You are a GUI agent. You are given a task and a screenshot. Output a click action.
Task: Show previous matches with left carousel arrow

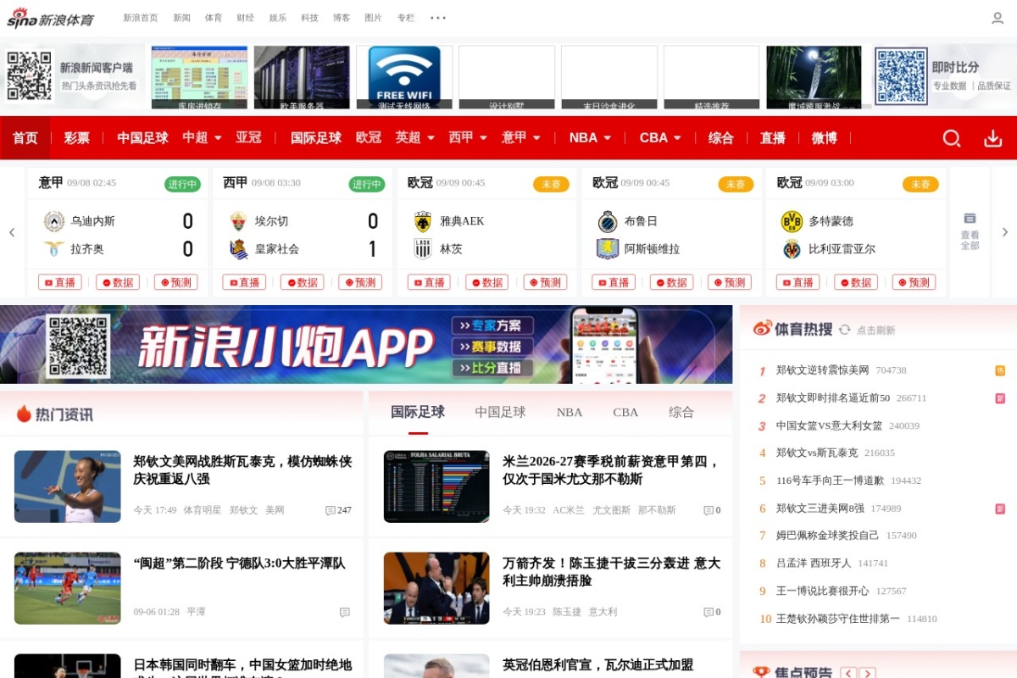12,232
